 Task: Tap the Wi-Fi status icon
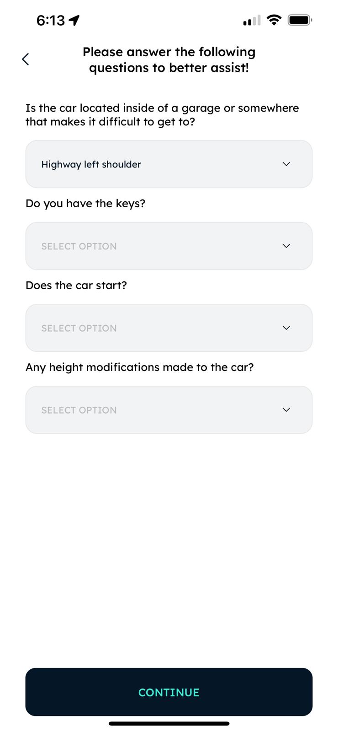pos(274,20)
